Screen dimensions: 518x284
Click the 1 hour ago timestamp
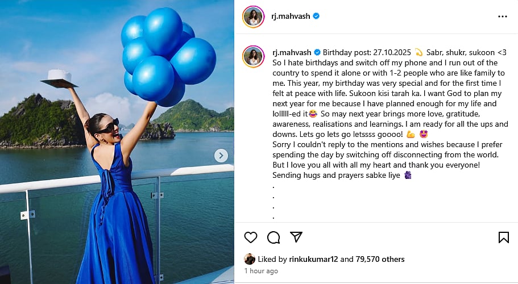pyautogui.click(x=261, y=271)
